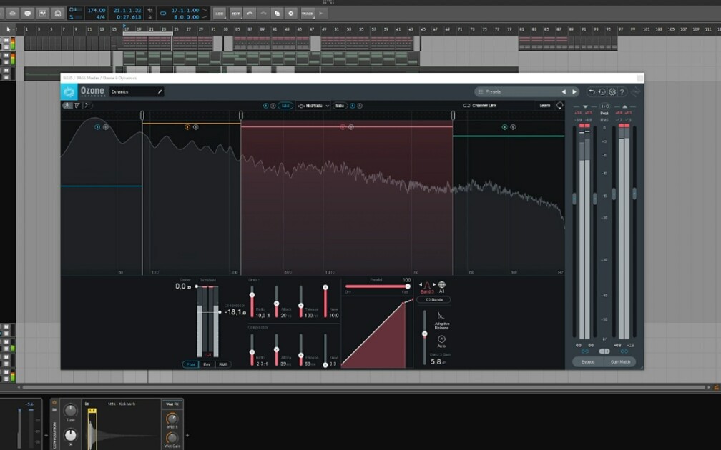This screenshot has height=450, width=721.
Task: Click DAW toolbar undo arrow
Action: point(250,14)
